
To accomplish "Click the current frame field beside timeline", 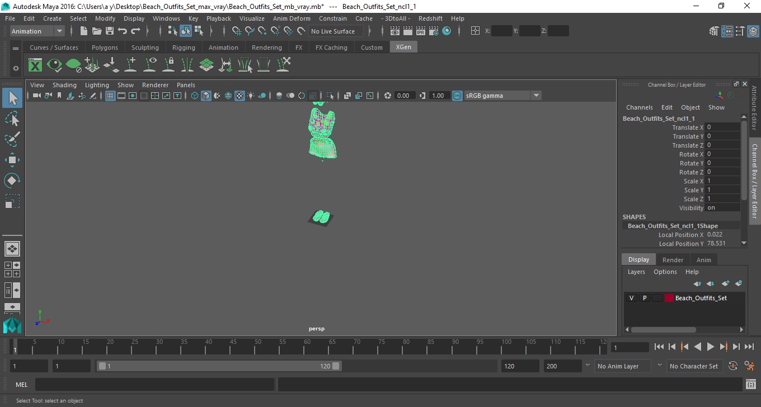I will pyautogui.click(x=630, y=347).
